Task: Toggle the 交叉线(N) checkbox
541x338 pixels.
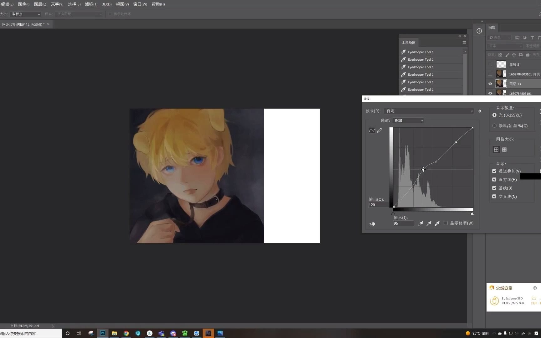Action: pos(494,197)
